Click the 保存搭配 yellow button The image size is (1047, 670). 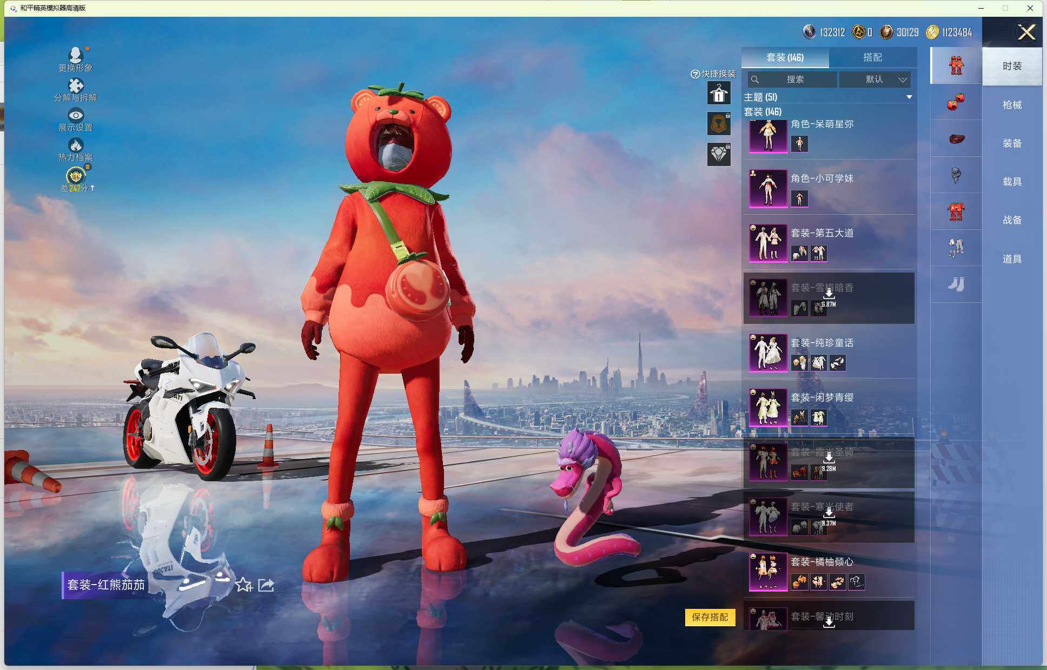710,617
